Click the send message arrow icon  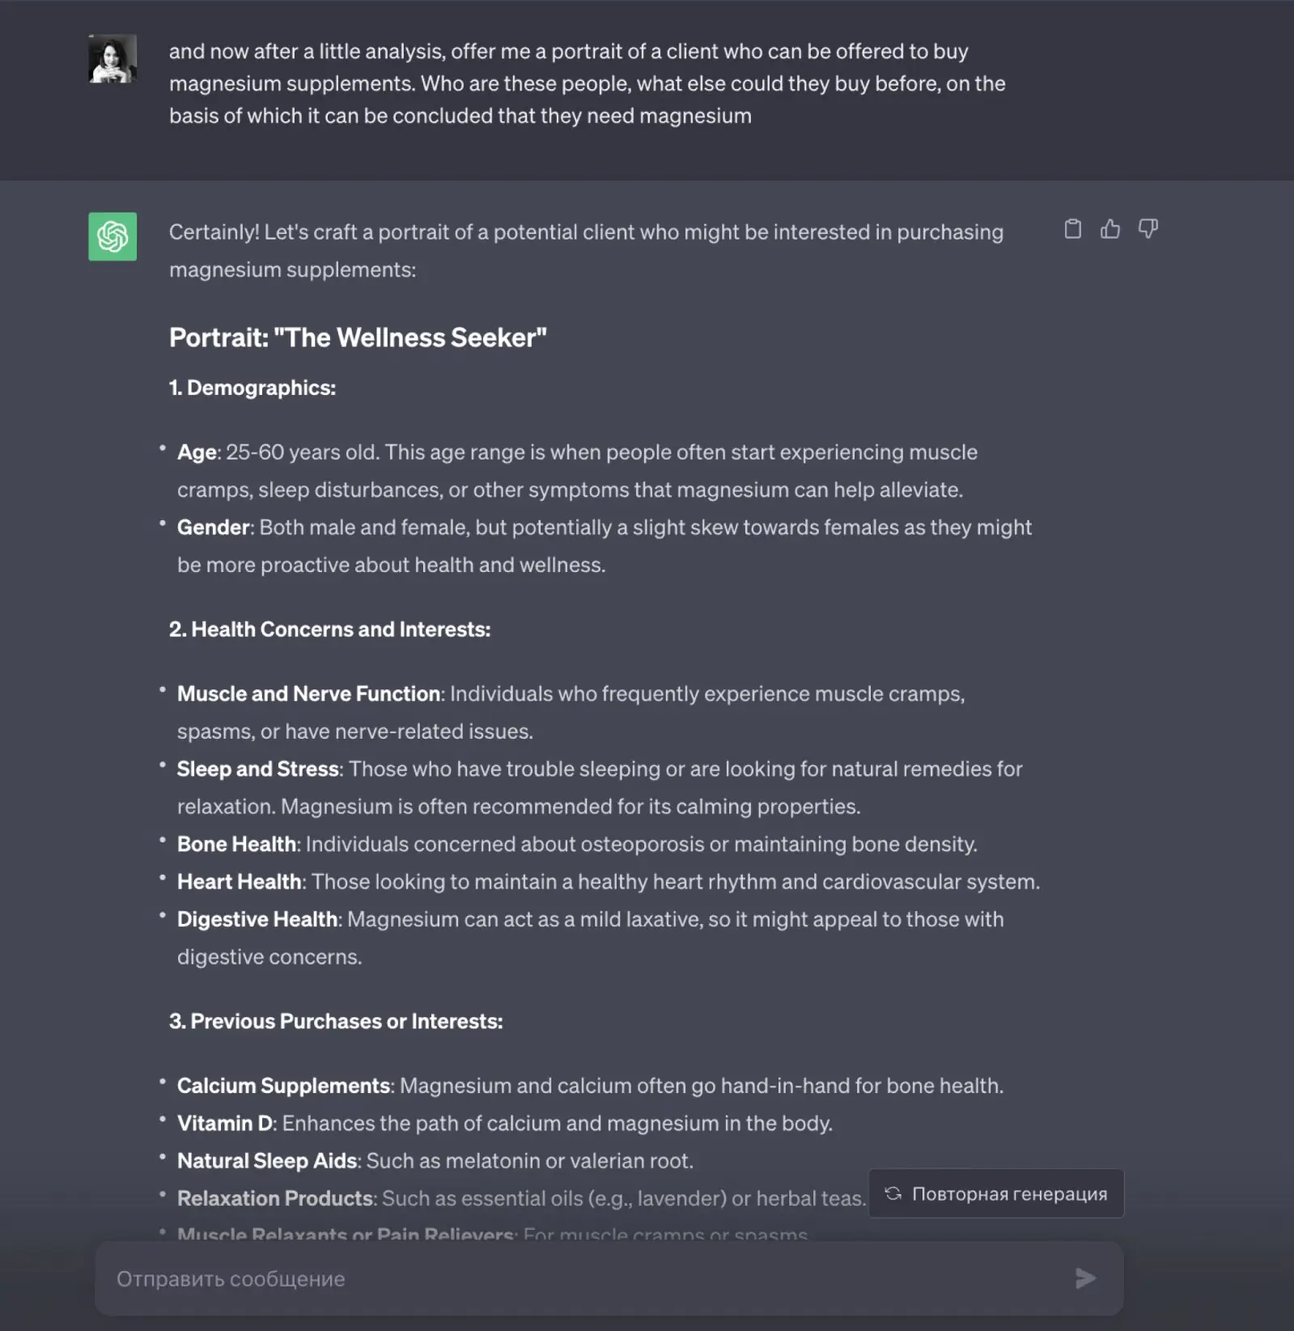coord(1085,1278)
